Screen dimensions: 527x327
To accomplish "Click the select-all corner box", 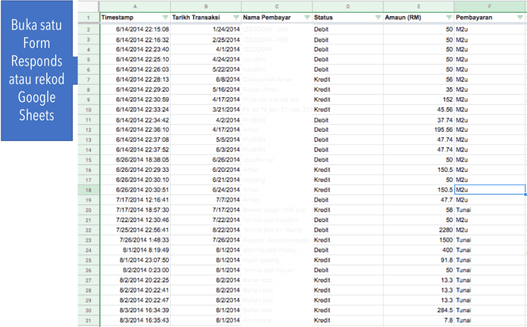I will click(88, 5).
